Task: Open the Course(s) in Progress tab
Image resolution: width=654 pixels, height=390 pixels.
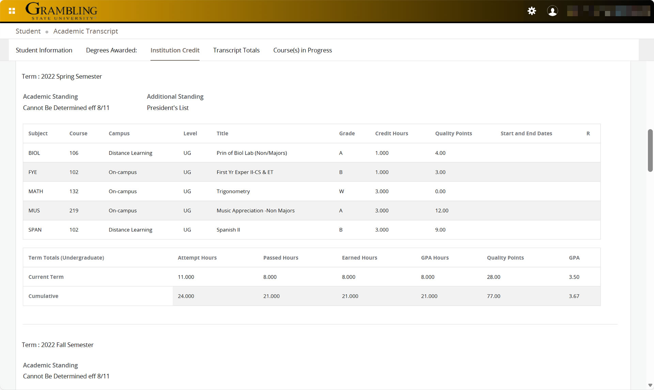Action: click(302, 50)
